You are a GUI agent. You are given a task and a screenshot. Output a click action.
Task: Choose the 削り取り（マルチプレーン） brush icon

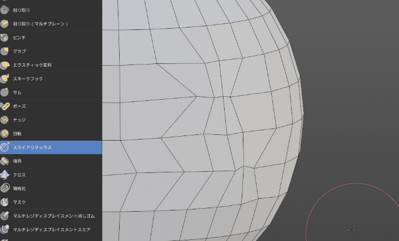(x=5, y=23)
